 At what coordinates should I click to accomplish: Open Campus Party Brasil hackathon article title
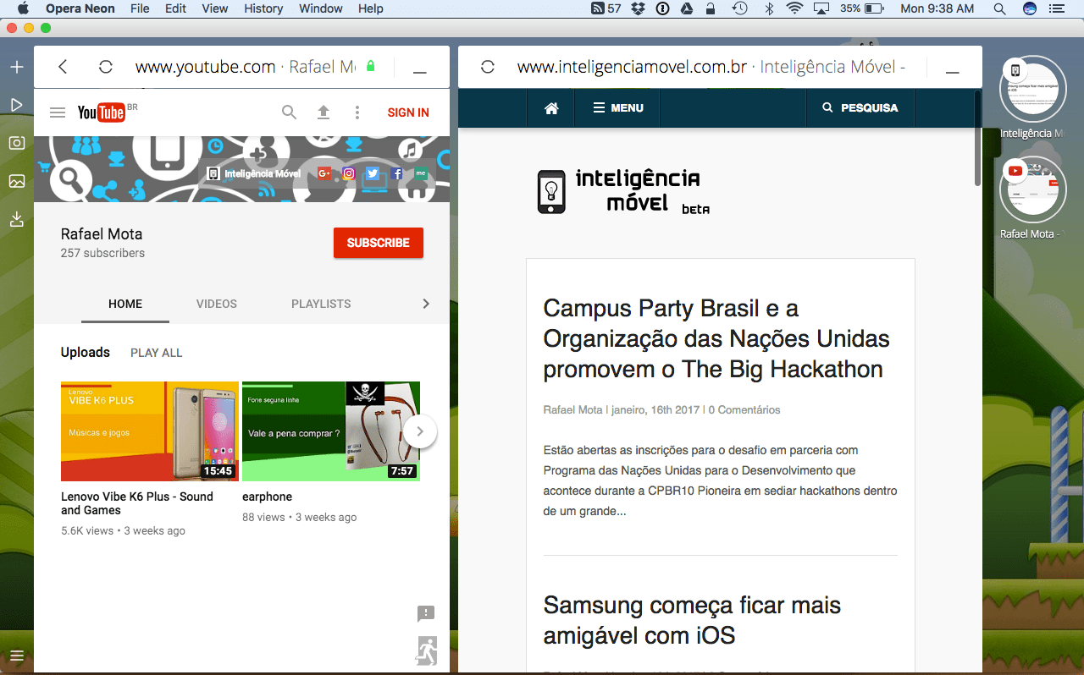pyautogui.click(x=716, y=338)
